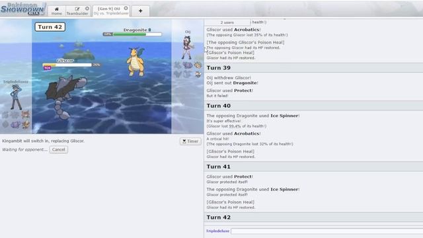Close the Teambuilder tab with its X icon
This screenshot has height=238, width=423.
(87, 9)
